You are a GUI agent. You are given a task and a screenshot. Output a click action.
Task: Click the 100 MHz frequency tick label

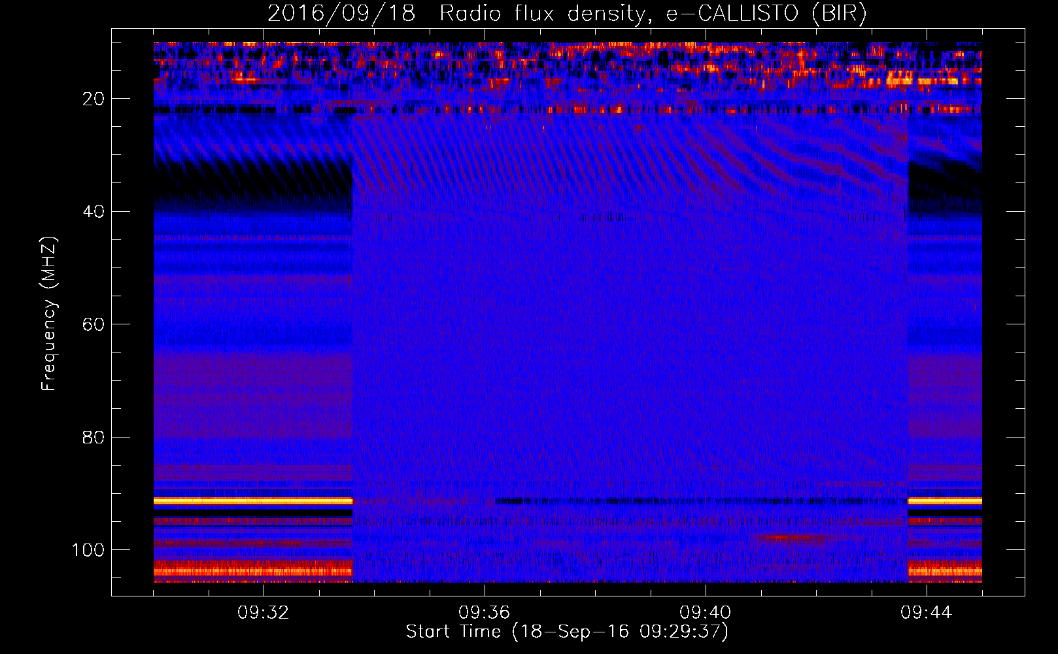click(x=88, y=550)
